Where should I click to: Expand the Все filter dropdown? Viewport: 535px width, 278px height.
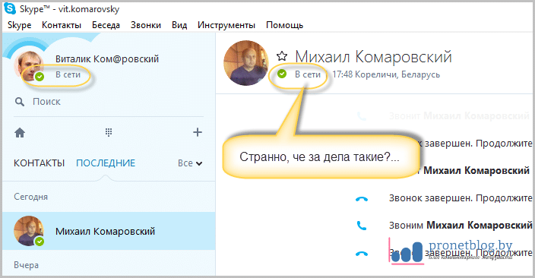(190, 163)
